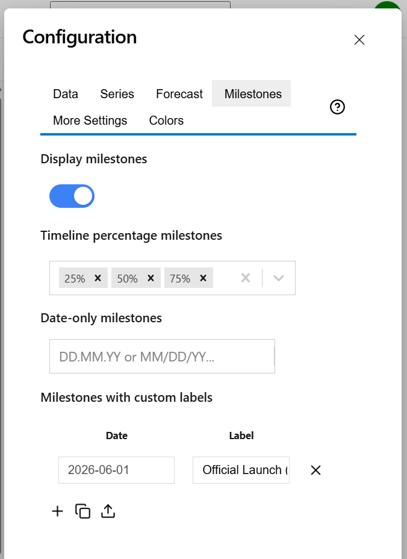Go to the Forecast tab
Screen dimensions: 407x559
179,94
